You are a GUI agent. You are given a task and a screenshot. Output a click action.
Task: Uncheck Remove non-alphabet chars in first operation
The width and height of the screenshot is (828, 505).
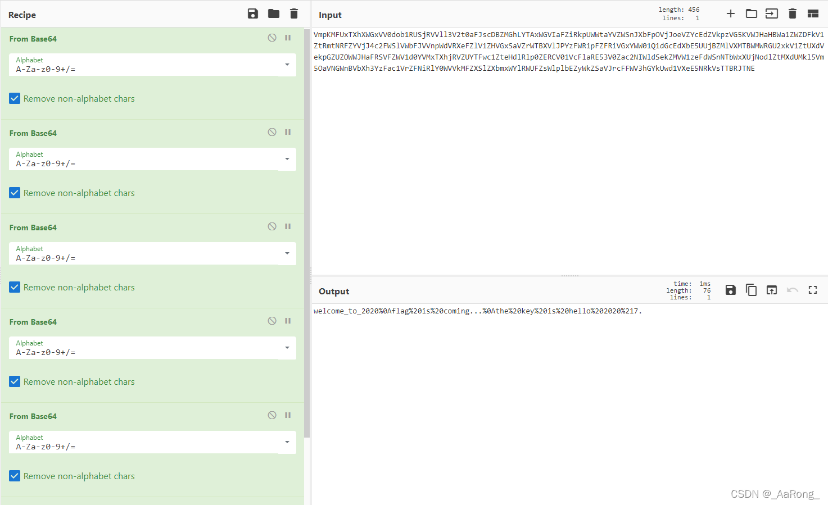point(15,98)
